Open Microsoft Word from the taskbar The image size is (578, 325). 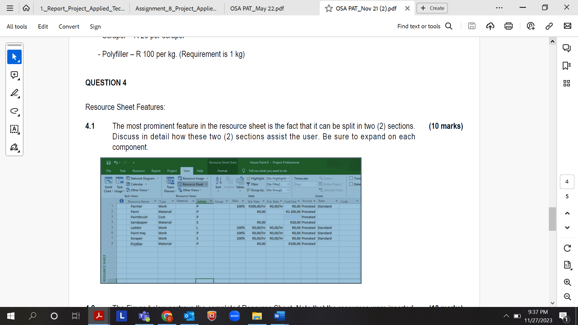(x=279, y=316)
